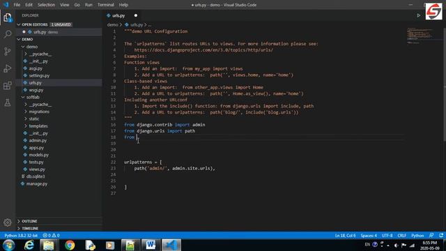
Task: Open apps.py file
Action: [x=59, y=147]
